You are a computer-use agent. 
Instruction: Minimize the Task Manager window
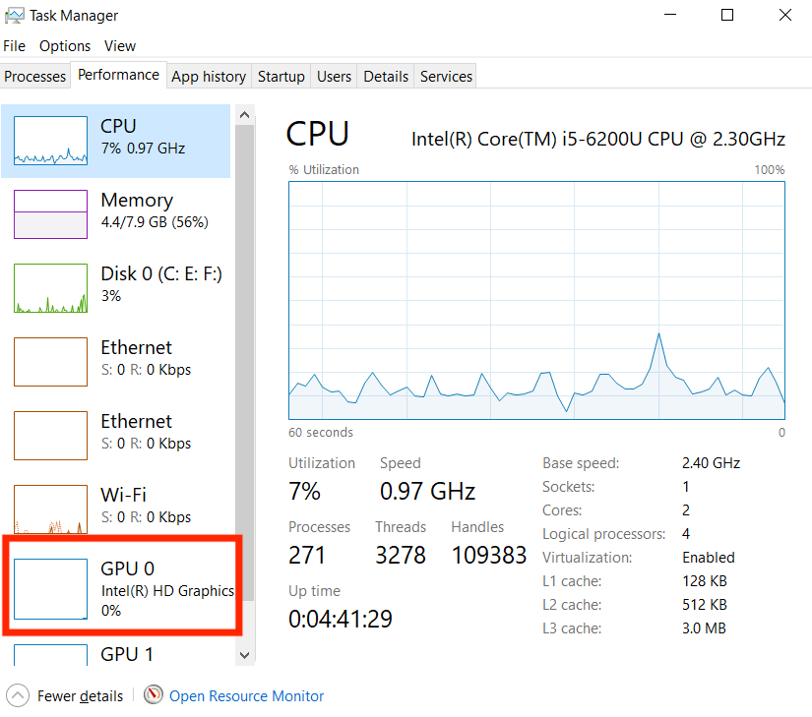click(670, 15)
